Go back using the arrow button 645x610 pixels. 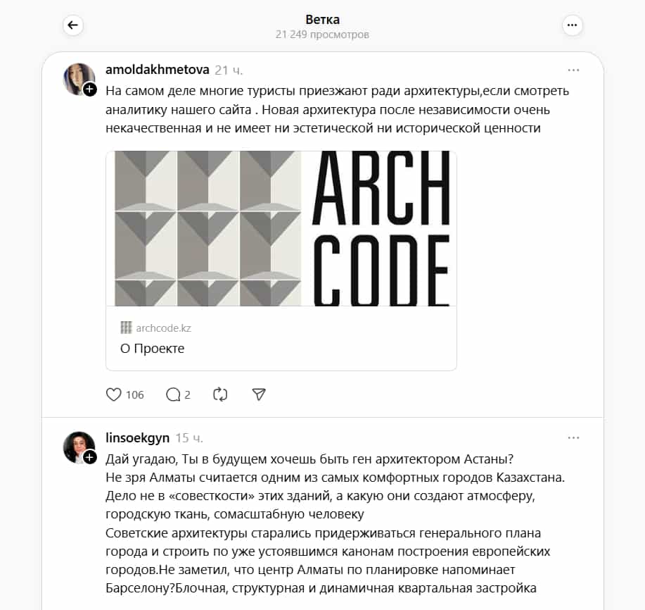point(73,25)
